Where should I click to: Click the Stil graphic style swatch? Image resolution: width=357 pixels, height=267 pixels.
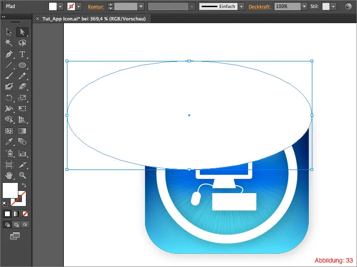click(326, 7)
